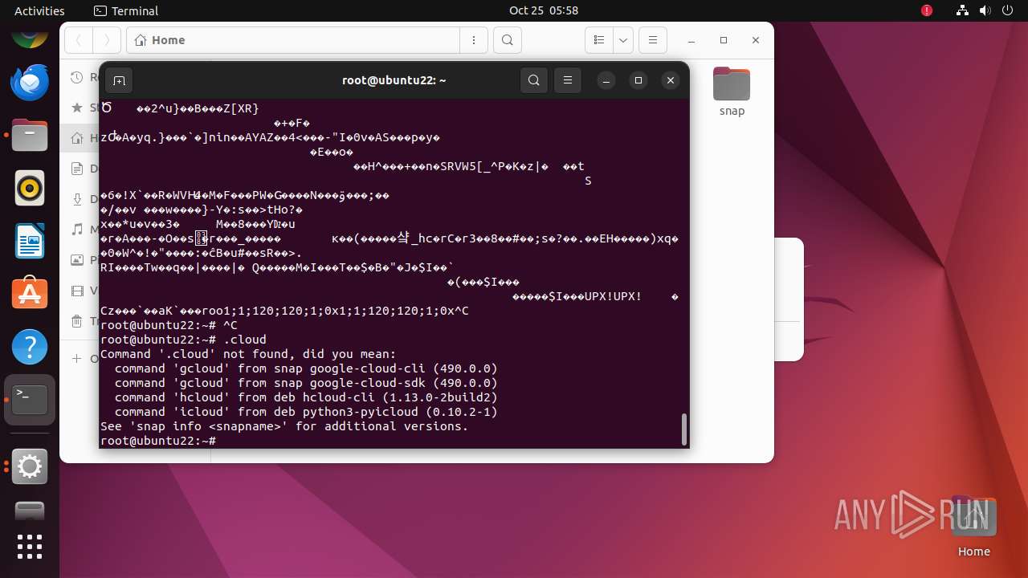Open Files main menu
This screenshot has height=578, width=1028.
tap(653, 40)
